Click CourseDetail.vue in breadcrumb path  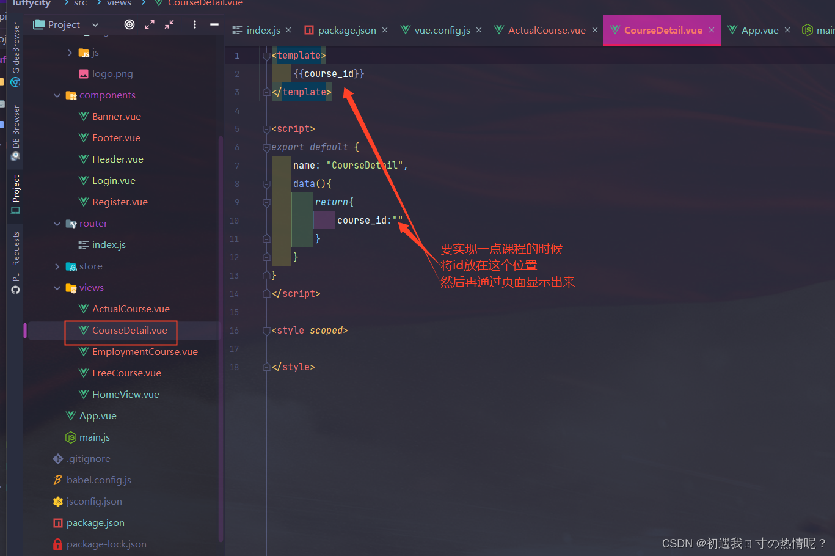(x=205, y=3)
